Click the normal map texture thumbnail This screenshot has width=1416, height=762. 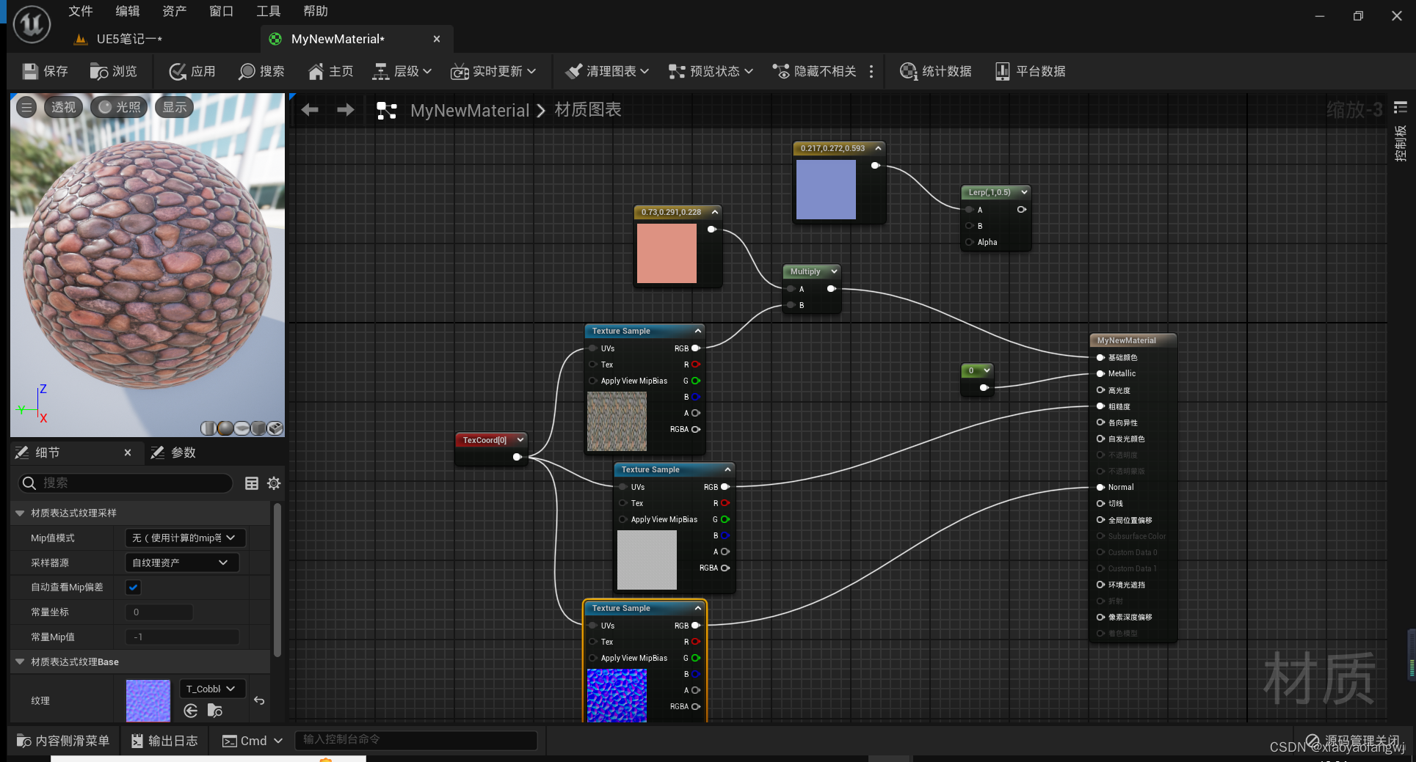point(148,700)
